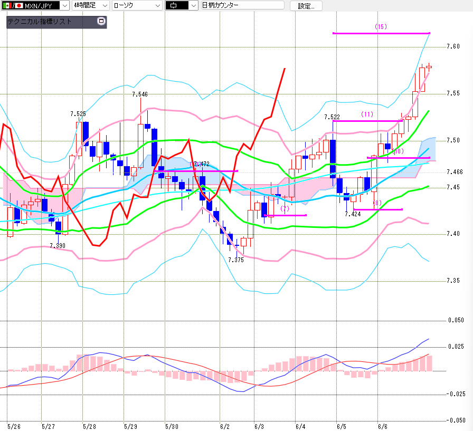Expand the テクニカル指標リスト panel icon
This screenshot has width=473, height=431.
101,21
